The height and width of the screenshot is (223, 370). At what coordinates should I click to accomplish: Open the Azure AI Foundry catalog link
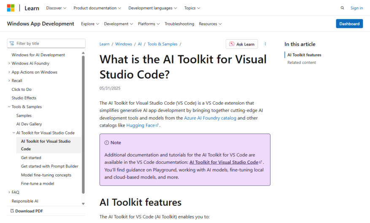(x=210, y=118)
